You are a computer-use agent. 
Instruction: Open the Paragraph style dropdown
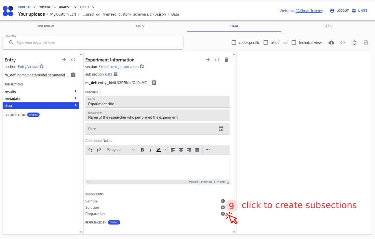point(120,150)
